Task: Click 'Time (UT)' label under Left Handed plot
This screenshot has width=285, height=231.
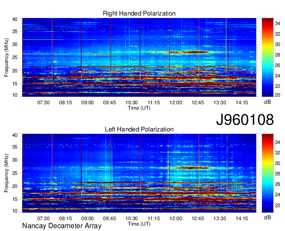Action: tap(139, 224)
